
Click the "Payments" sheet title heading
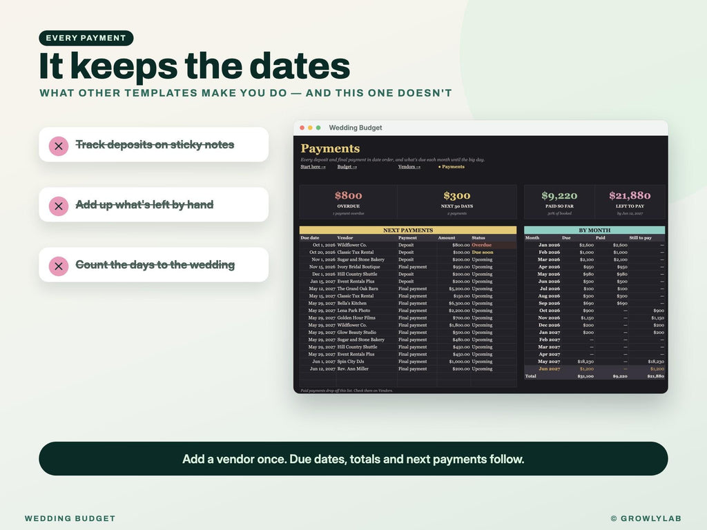(x=330, y=148)
